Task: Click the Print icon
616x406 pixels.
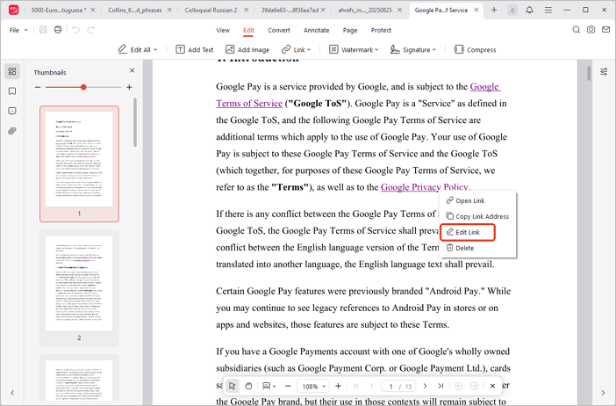Action: point(58,30)
